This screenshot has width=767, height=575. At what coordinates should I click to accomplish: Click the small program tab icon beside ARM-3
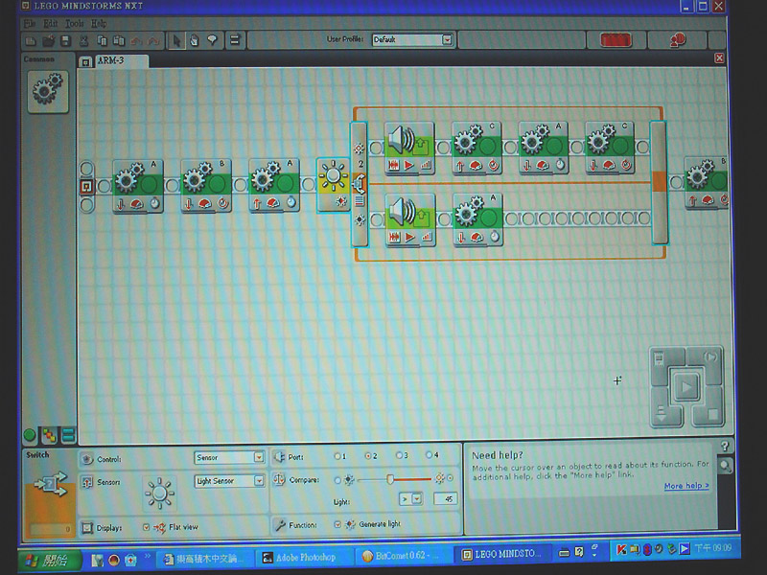85,61
